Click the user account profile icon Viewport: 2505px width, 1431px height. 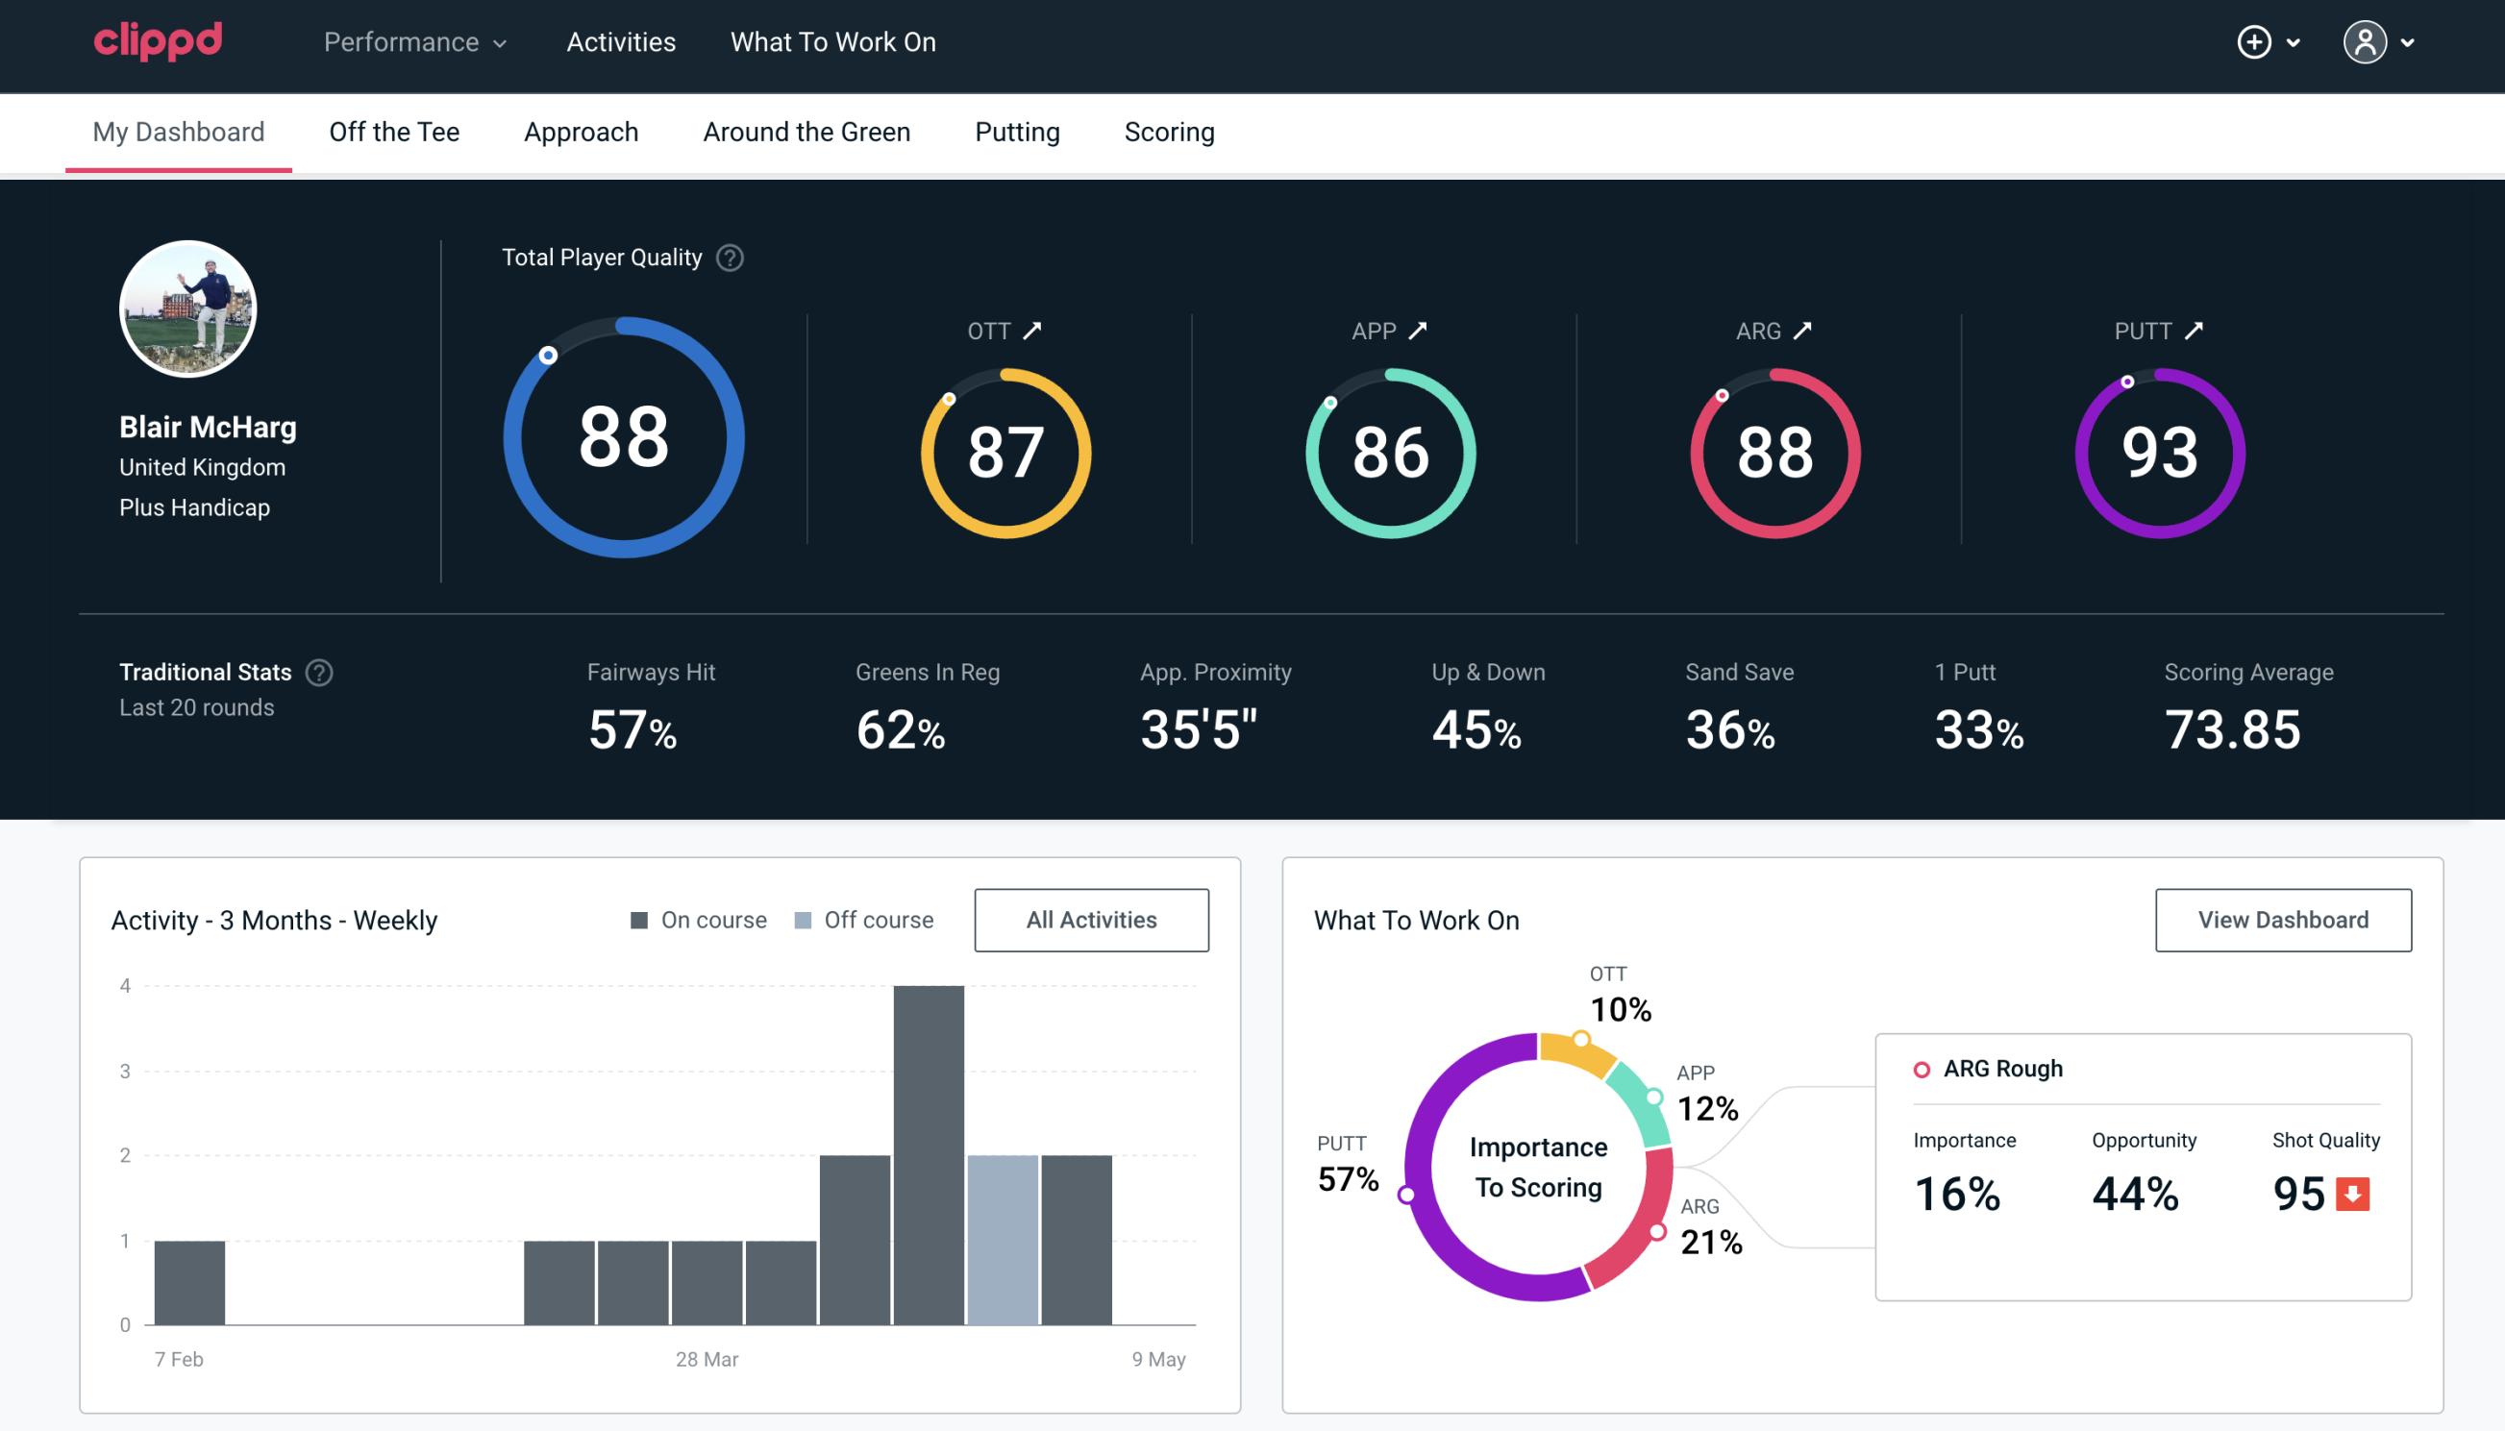(x=2364, y=43)
